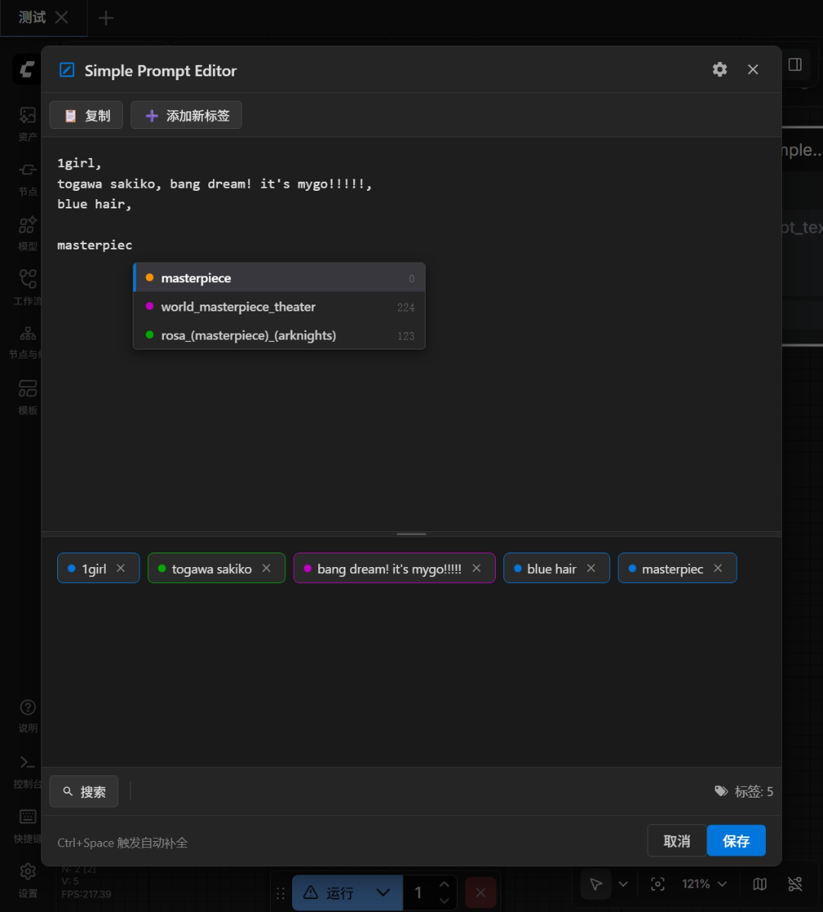Increase the batch count stepper
The width and height of the screenshot is (823, 912).
tap(444, 885)
